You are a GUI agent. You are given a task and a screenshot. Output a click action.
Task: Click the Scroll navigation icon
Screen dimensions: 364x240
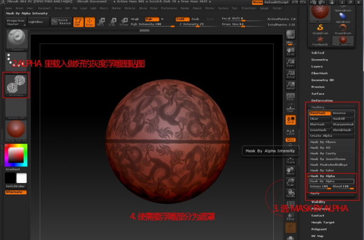tap(291, 51)
